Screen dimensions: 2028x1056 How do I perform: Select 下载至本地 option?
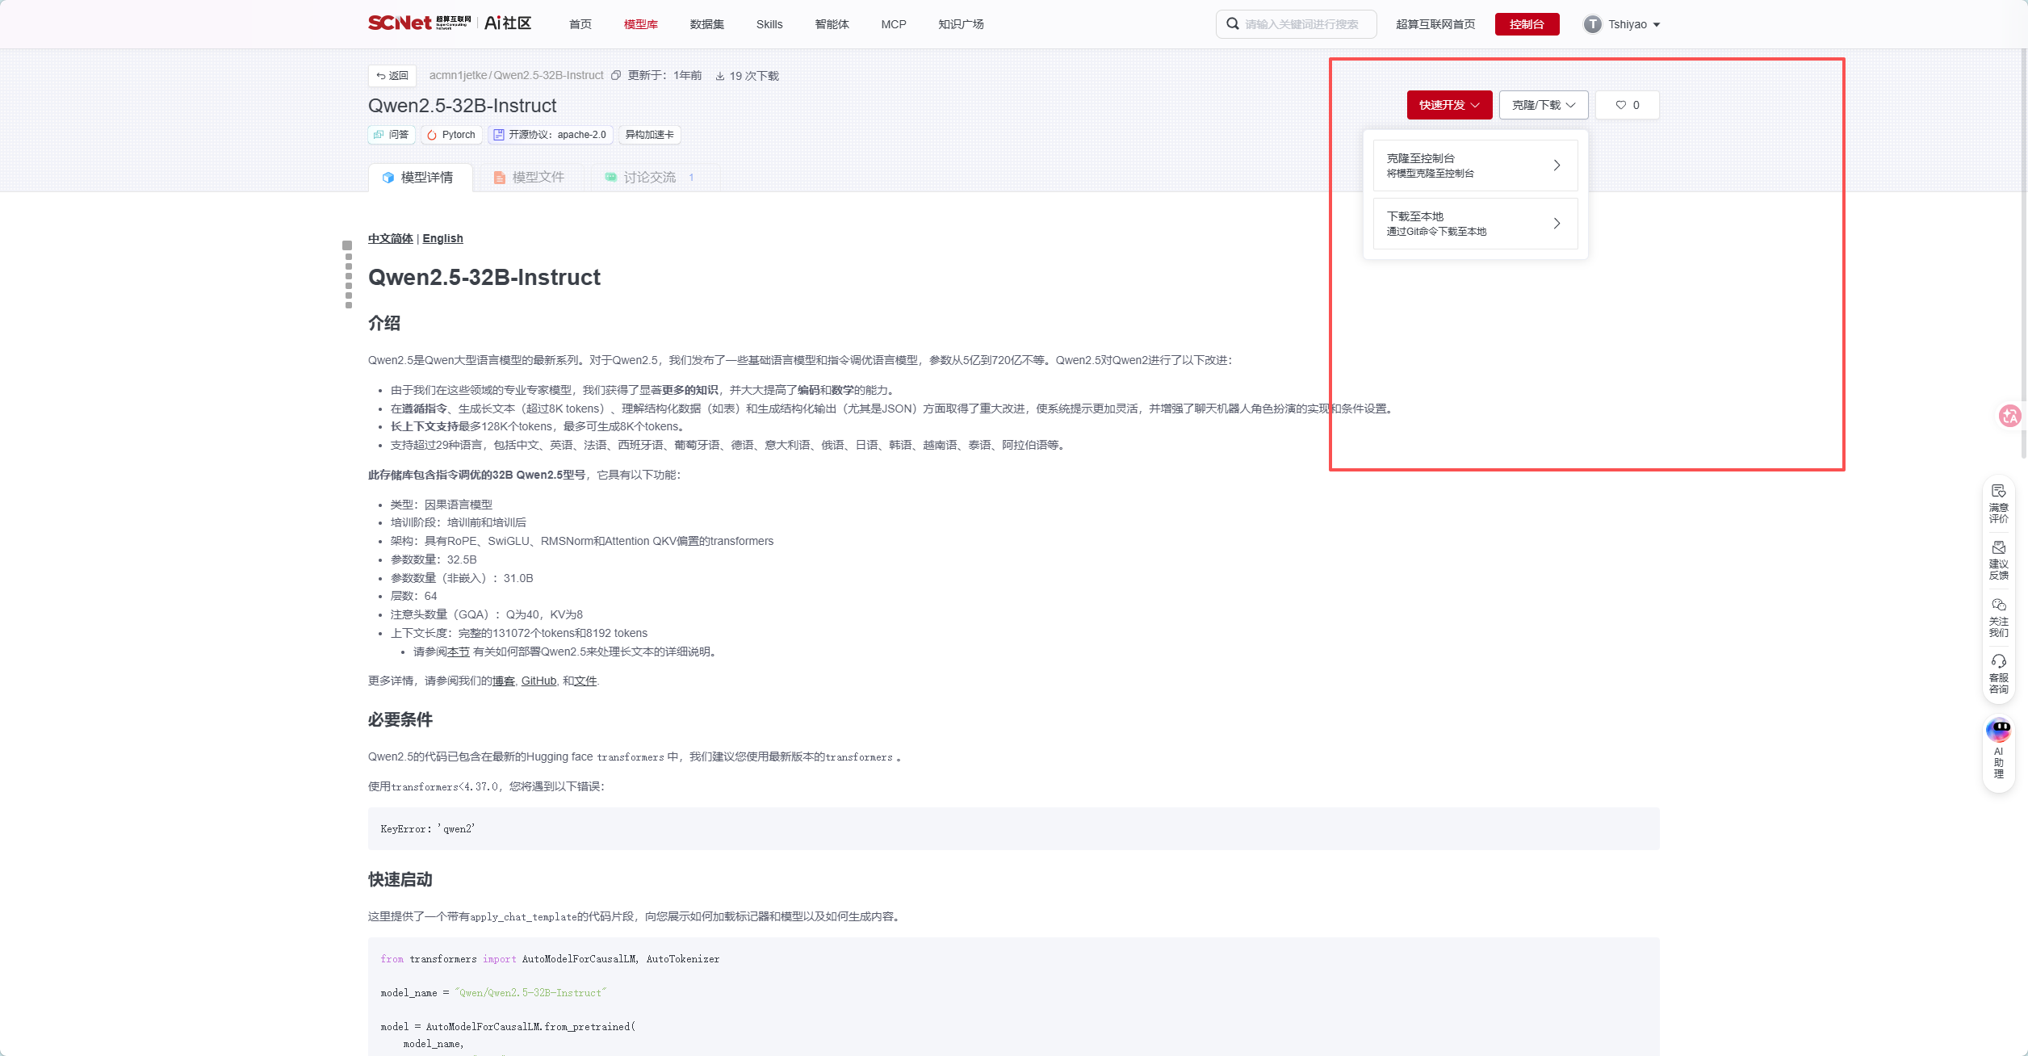coord(1475,224)
